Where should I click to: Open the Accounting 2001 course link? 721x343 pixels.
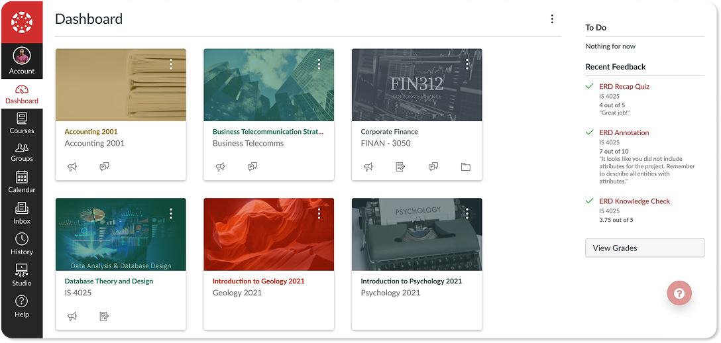pos(91,132)
